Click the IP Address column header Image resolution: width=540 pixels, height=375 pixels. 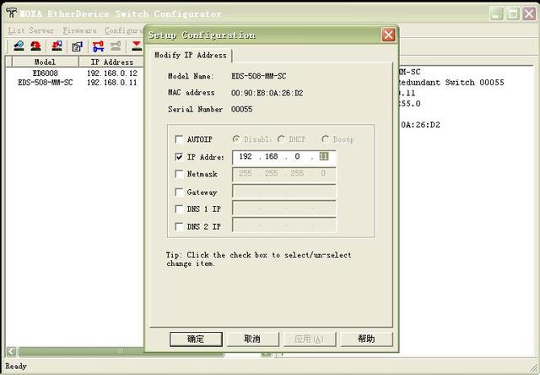point(111,62)
